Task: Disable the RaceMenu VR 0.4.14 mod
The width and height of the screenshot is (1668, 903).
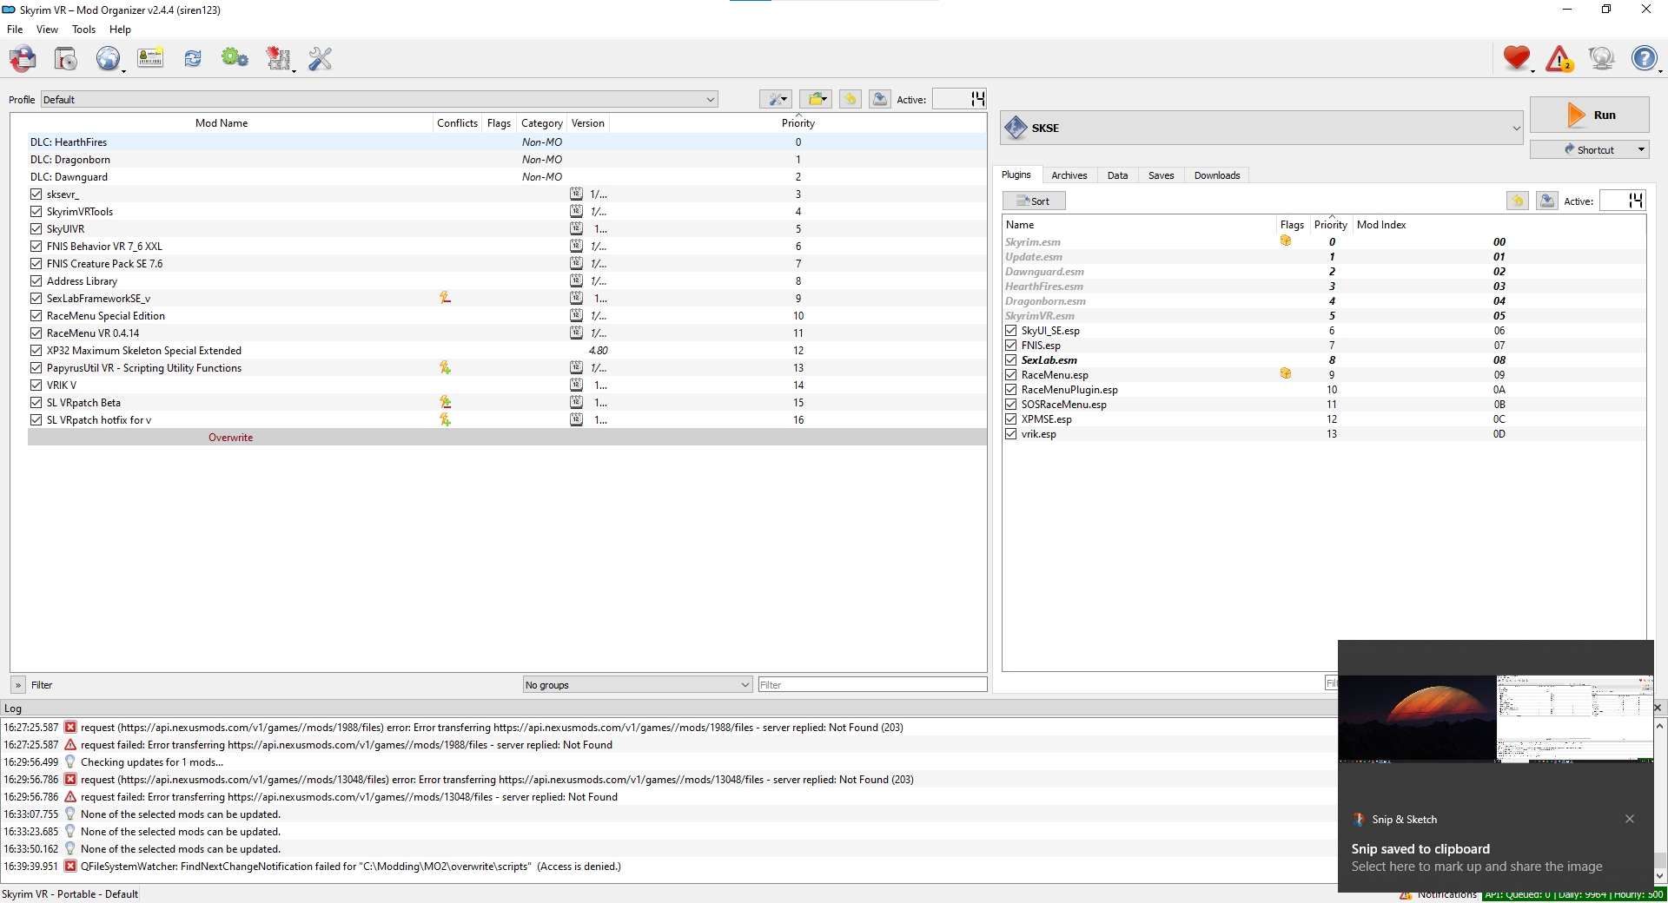Action: [36, 333]
